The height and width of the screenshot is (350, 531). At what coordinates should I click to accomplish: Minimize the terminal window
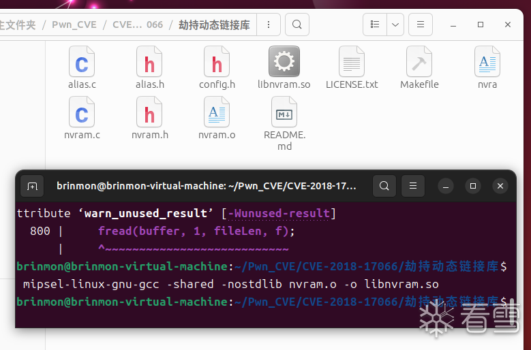[446, 186]
